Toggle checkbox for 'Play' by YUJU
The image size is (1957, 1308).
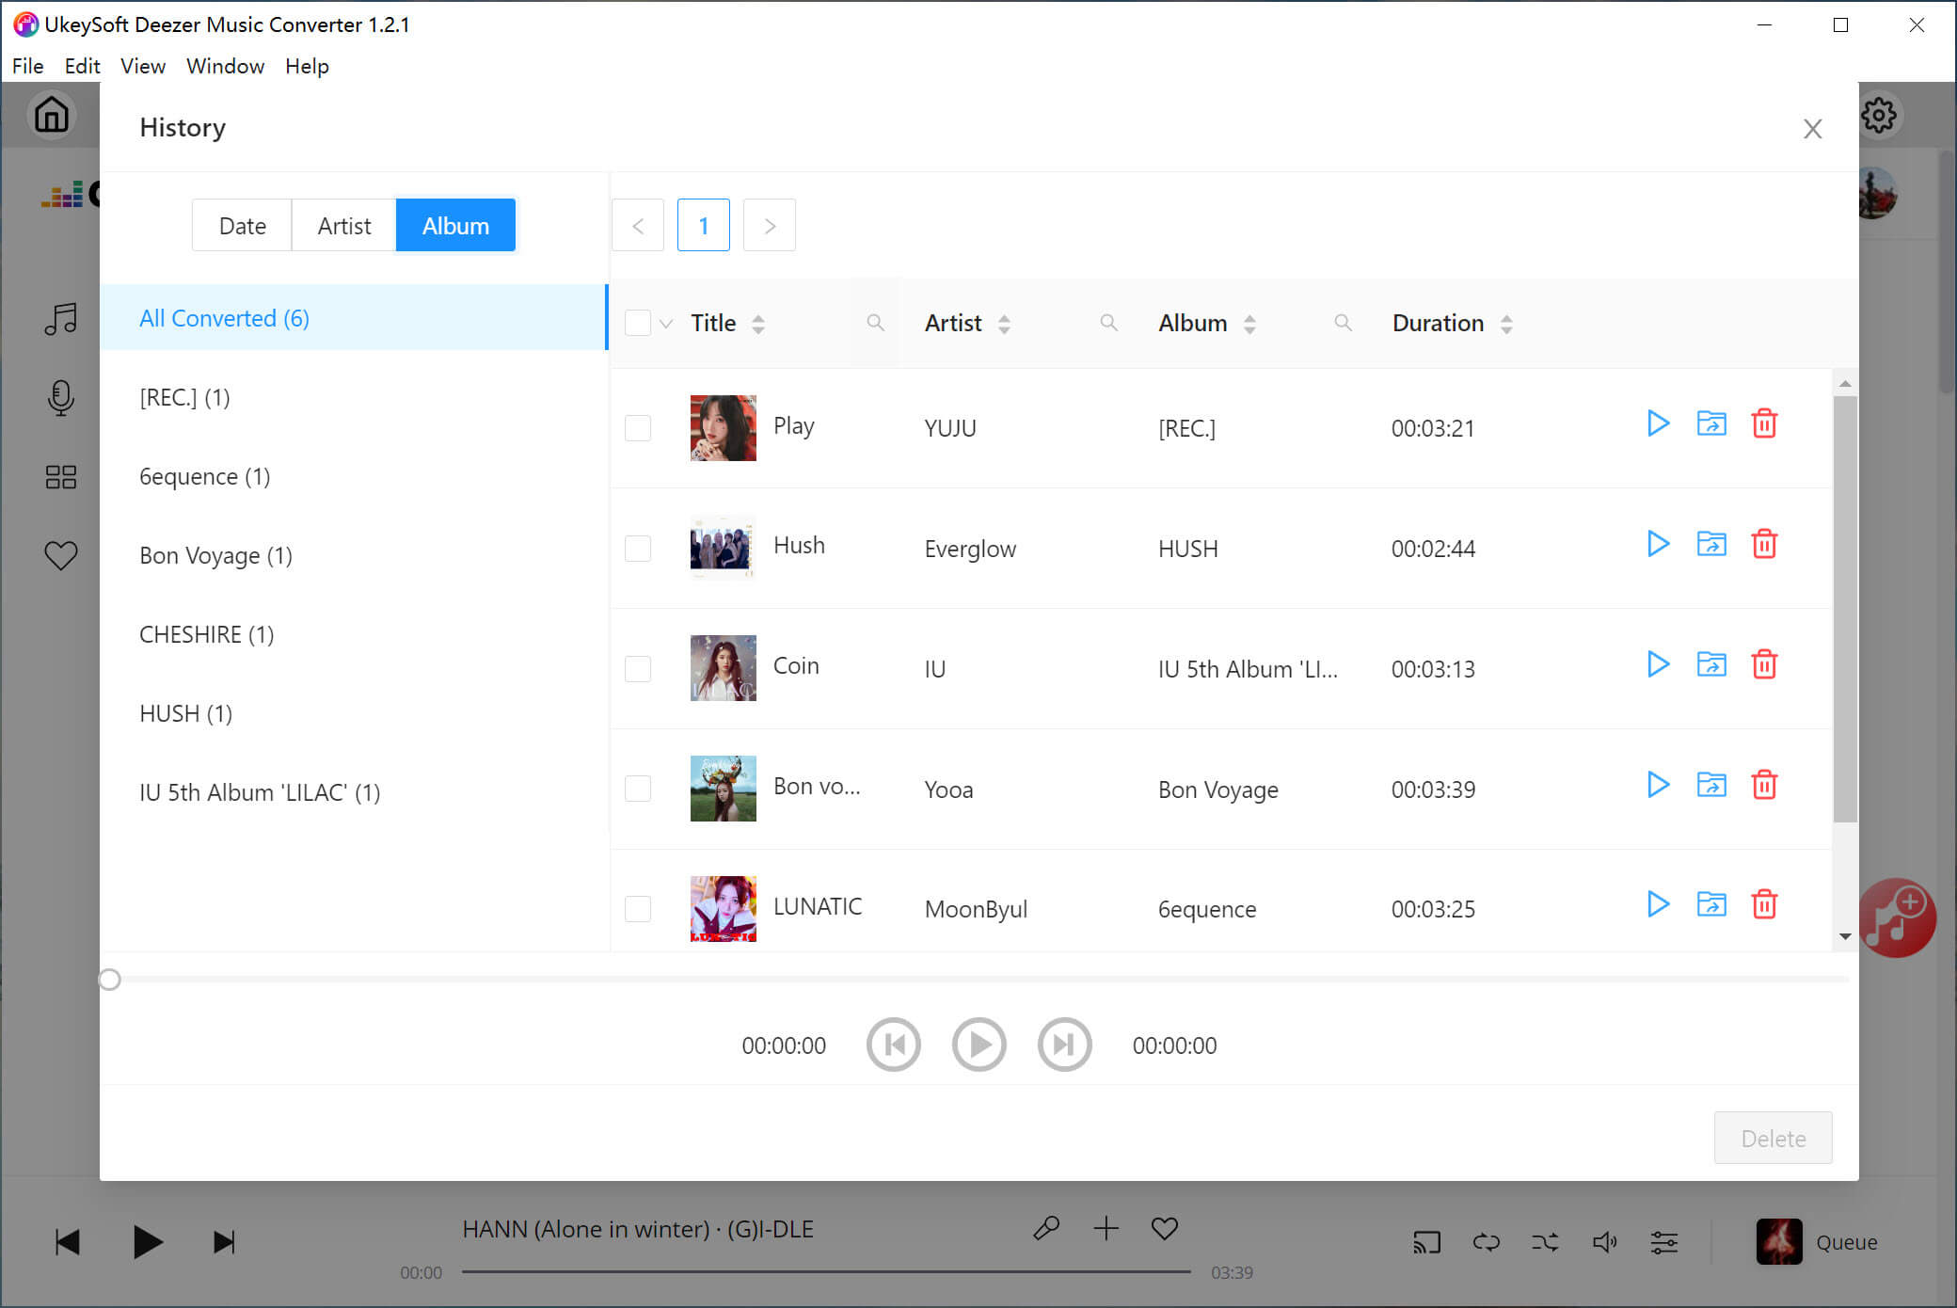pos(638,428)
